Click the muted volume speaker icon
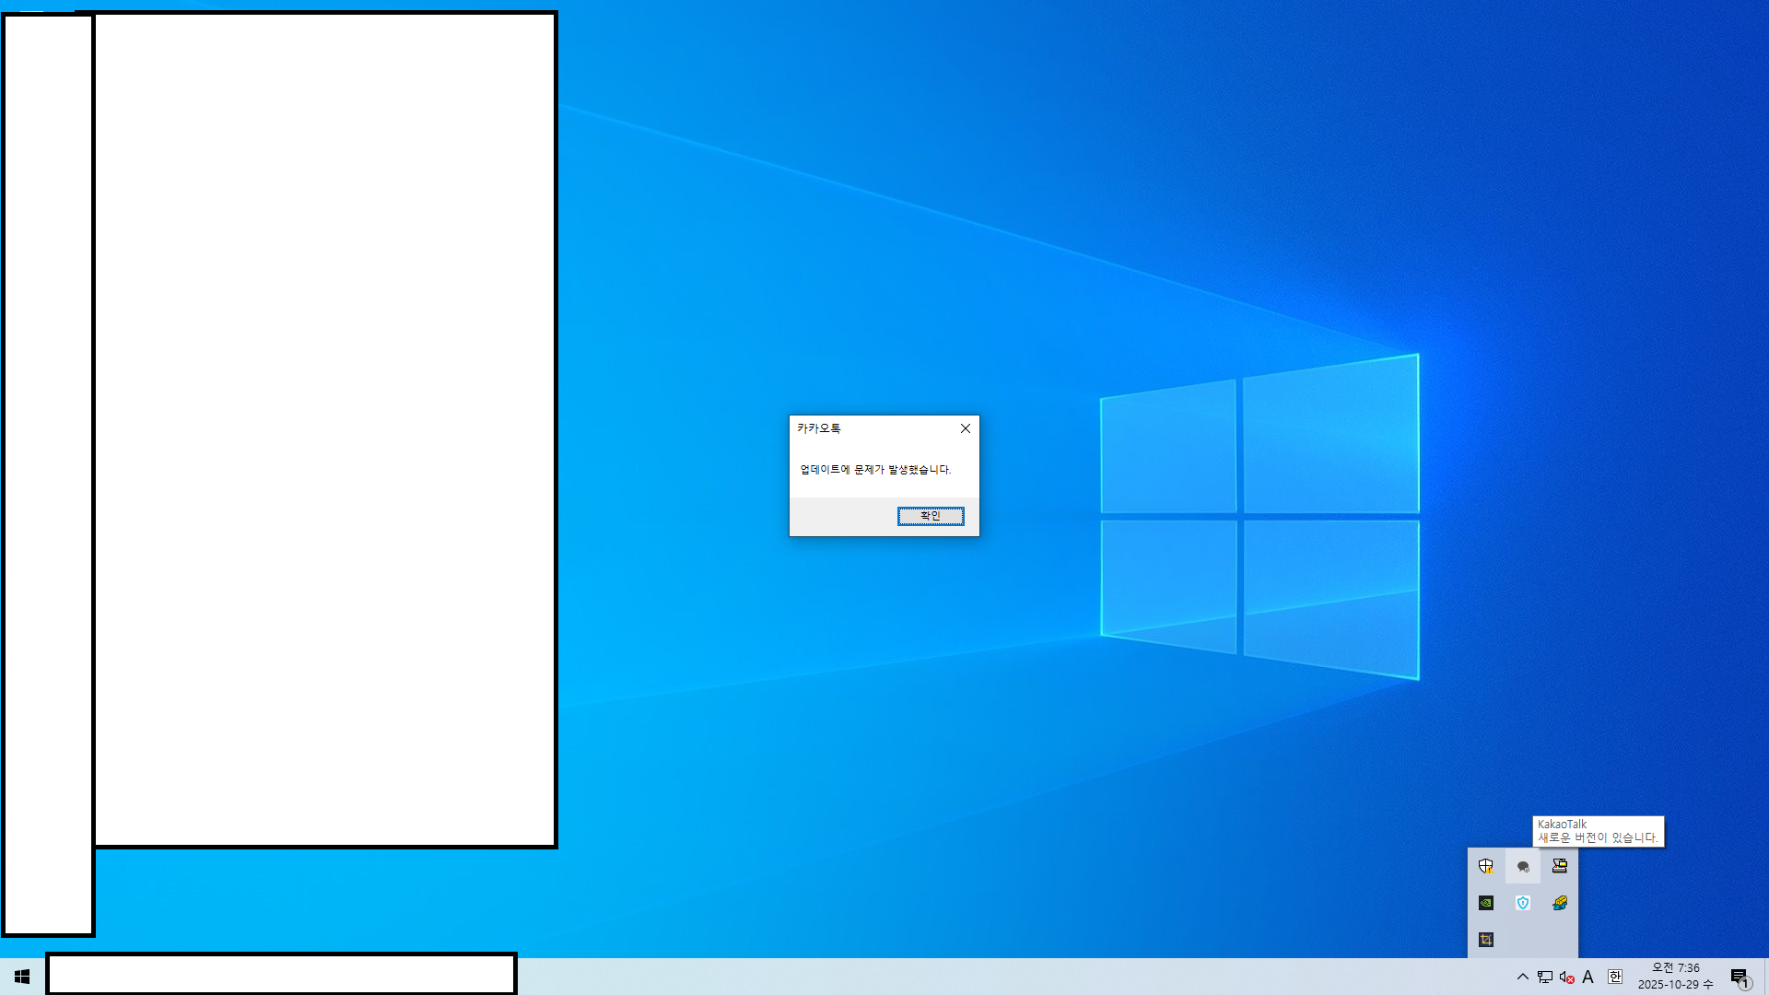1769x995 pixels. click(x=1566, y=977)
